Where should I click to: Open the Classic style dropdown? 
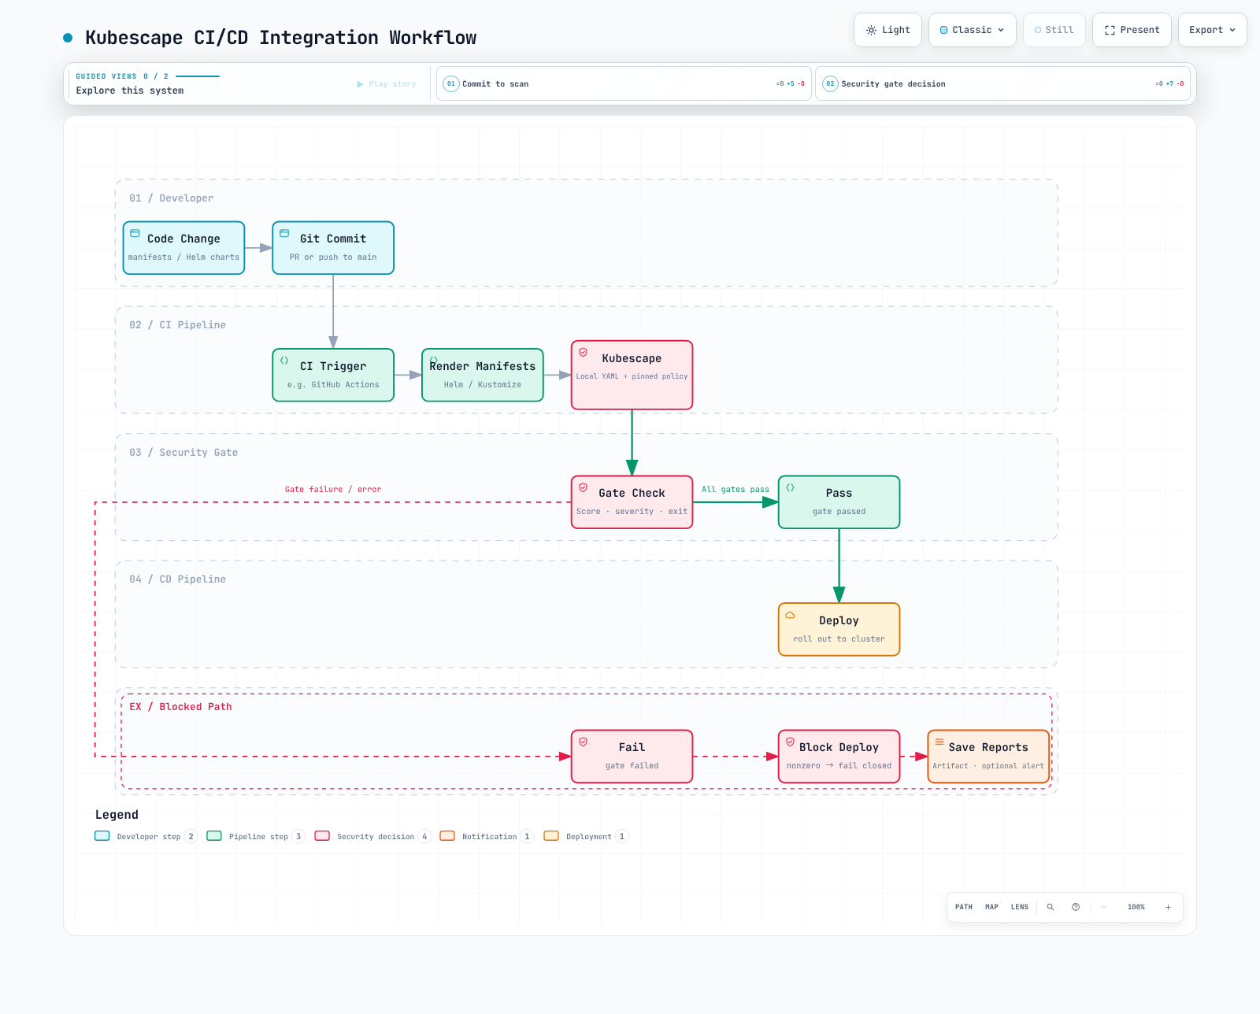pyautogui.click(x=973, y=30)
